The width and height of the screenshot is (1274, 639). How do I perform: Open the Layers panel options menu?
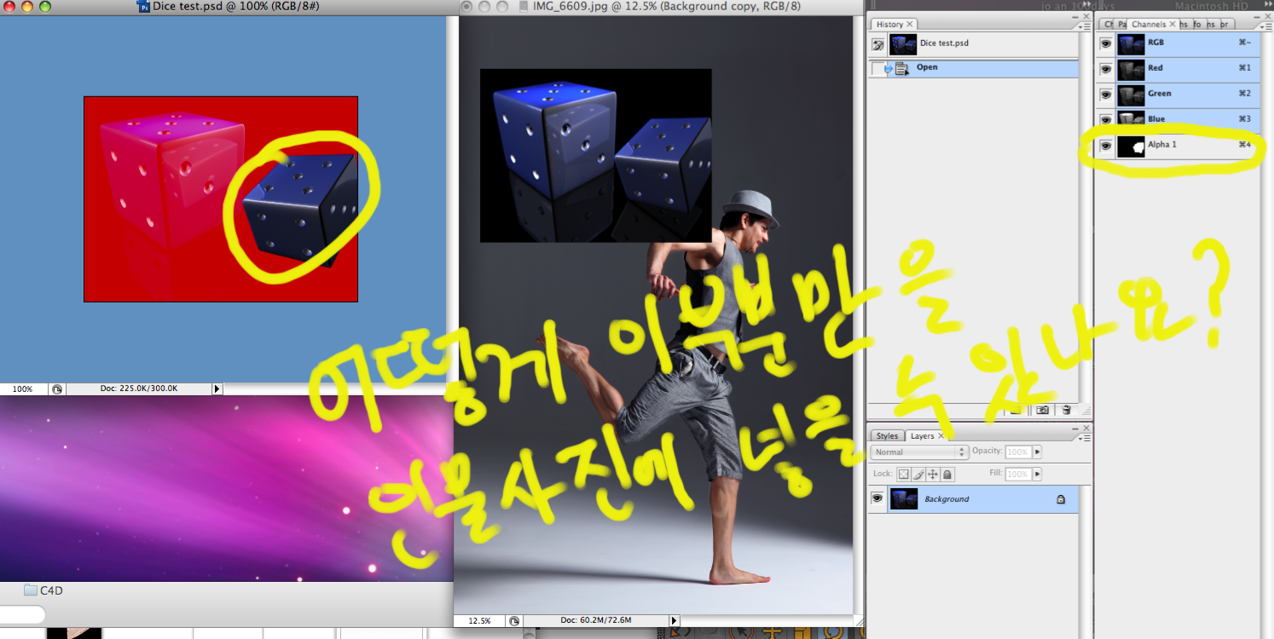(1083, 437)
